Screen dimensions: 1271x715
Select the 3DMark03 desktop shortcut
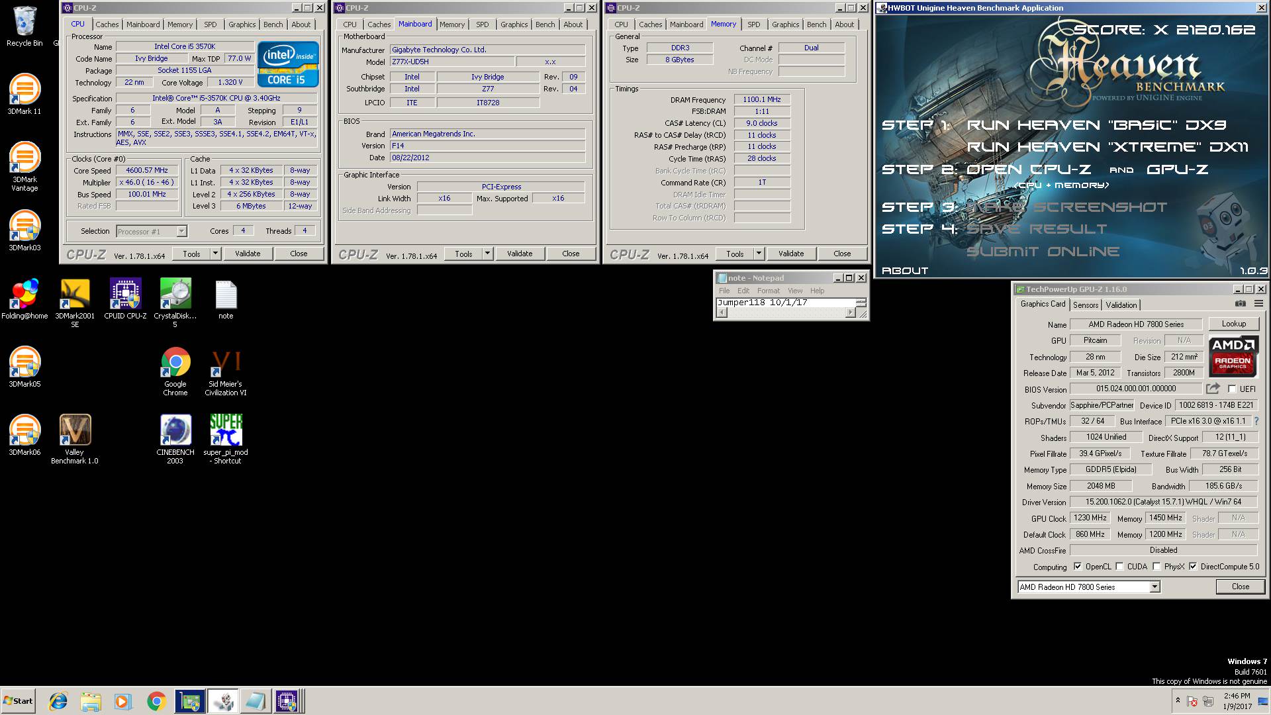tap(24, 230)
